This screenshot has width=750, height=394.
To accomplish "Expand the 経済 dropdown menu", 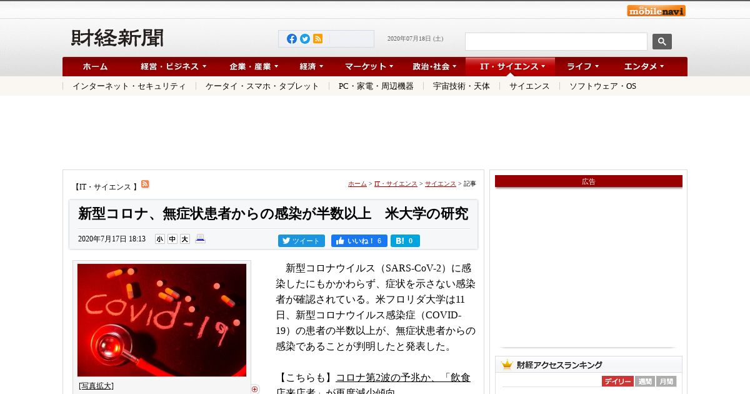I will click(x=312, y=66).
